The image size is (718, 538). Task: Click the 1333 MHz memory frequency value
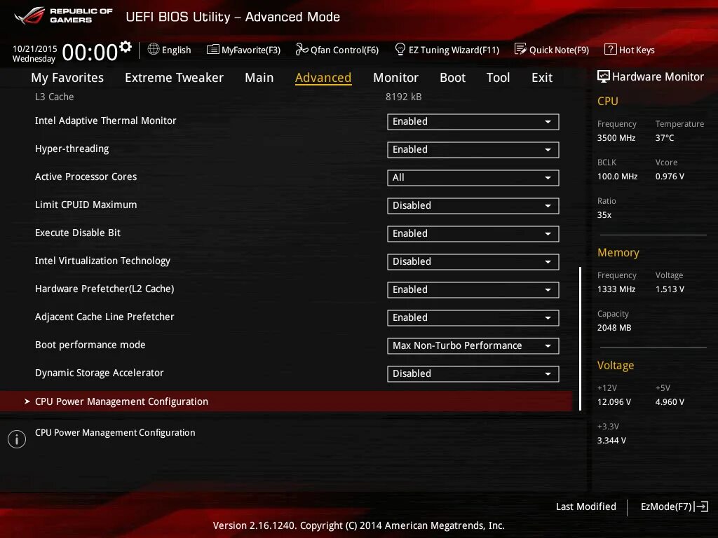point(616,289)
